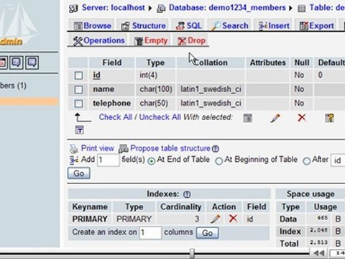Viewport: 345px width, 259px height.
Task: Click the Server: localhost breadcrumb link
Action: 113,8
